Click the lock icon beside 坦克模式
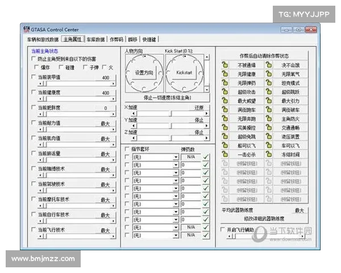This screenshot has height=273, width=341. point(268,82)
